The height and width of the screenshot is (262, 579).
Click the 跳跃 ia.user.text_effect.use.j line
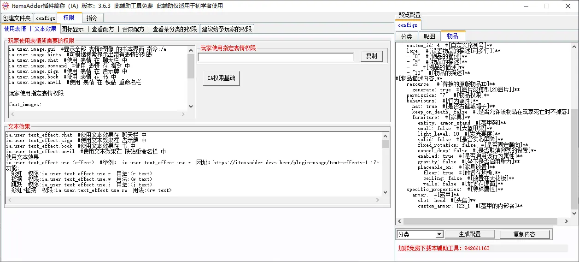pyautogui.click(x=82, y=185)
